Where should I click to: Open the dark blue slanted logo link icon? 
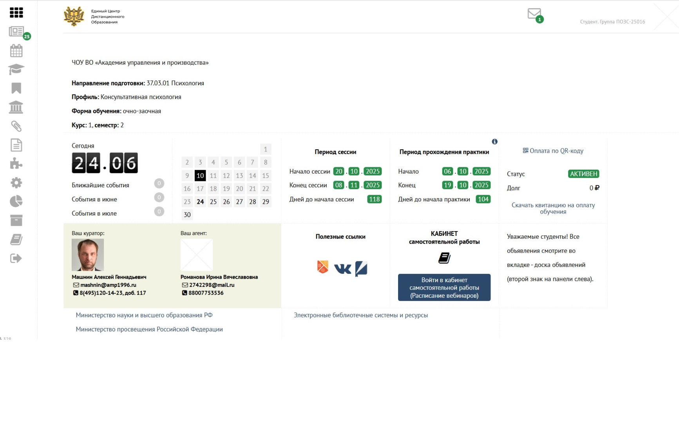point(361,269)
